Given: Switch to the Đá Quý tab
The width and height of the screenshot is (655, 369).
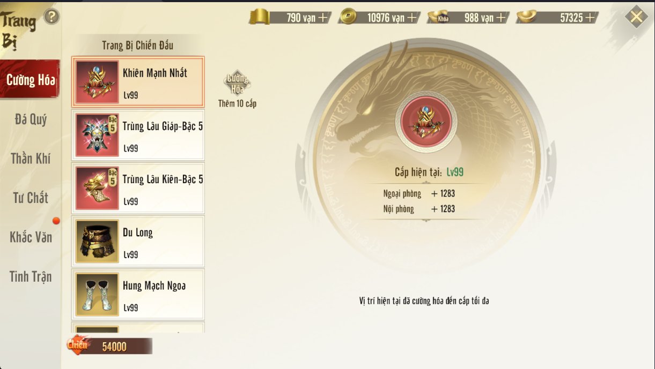Looking at the screenshot, I should pos(31,119).
